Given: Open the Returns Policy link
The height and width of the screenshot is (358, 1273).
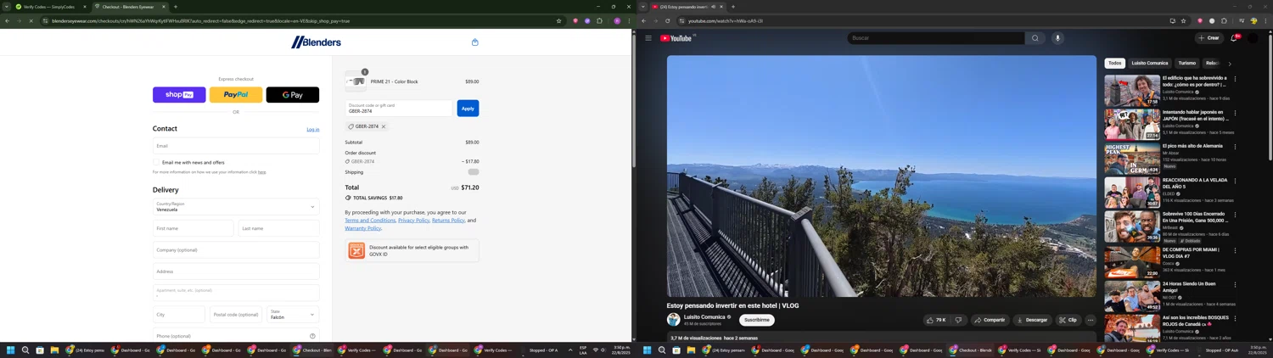Looking at the screenshot, I should pyautogui.click(x=448, y=221).
